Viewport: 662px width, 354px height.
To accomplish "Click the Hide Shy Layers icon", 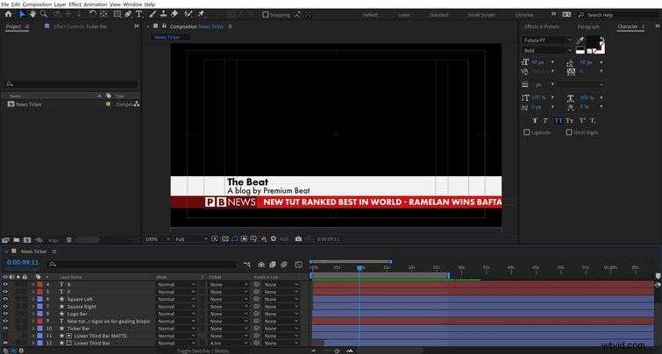I will pos(261,265).
